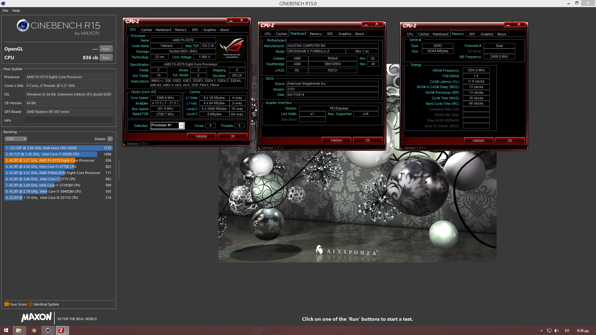Select highlighted AMD FX-8370 ranking row
This screenshot has height=335, width=596.
click(x=58, y=160)
